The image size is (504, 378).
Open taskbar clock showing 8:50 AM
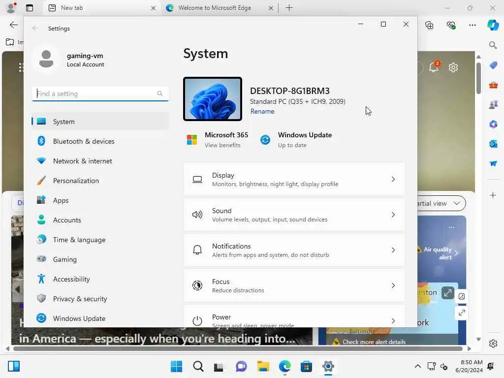pos(469,366)
